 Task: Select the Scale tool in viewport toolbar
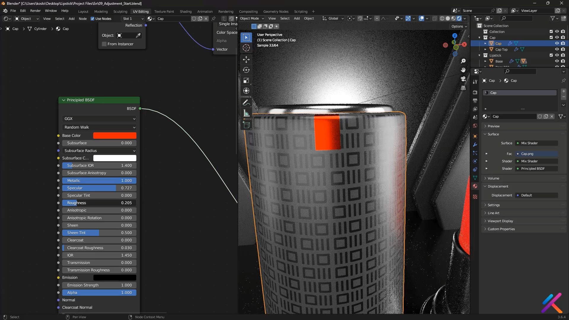[246, 80]
